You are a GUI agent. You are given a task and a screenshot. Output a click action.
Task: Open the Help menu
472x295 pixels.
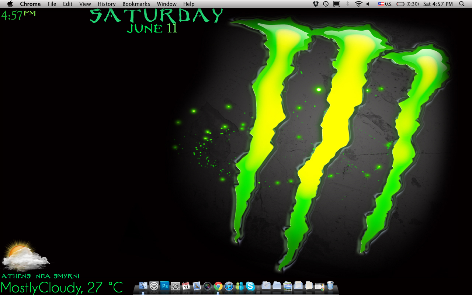point(189,4)
